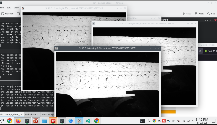Open the us keyboard layout indicator
This screenshot has width=217, height=125.
coord(183,121)
